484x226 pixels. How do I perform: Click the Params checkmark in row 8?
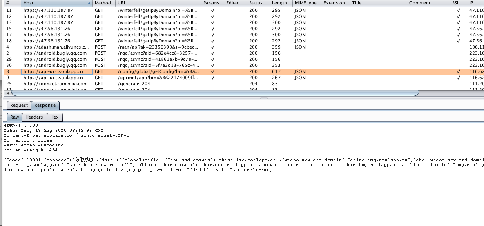(x=213, y=71)
